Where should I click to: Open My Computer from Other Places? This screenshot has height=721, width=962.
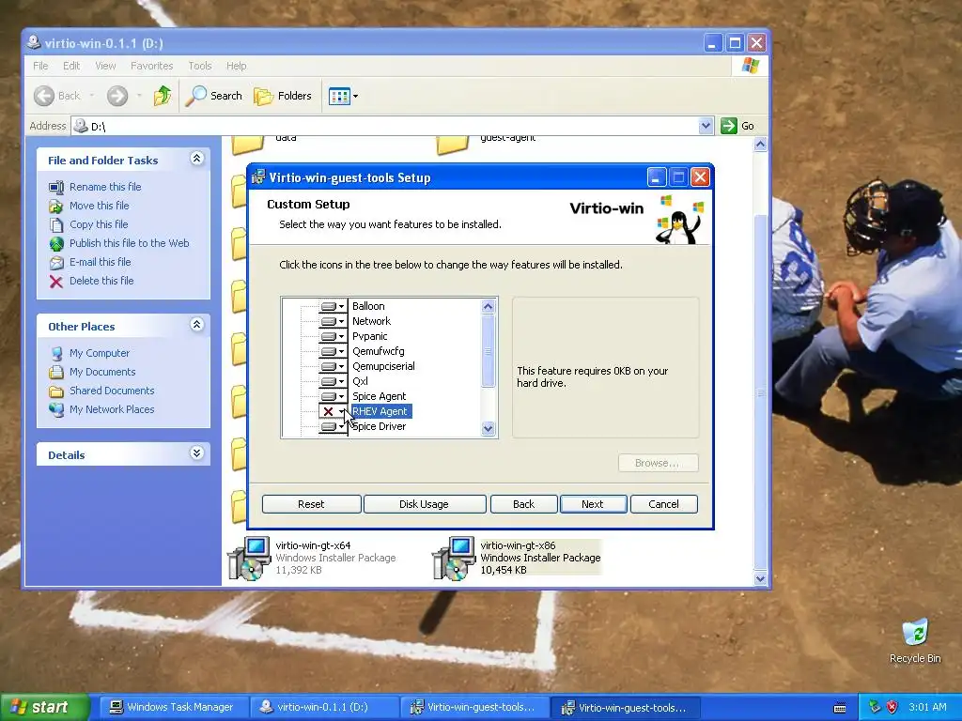pyautogui.click(x=100, y=353)
